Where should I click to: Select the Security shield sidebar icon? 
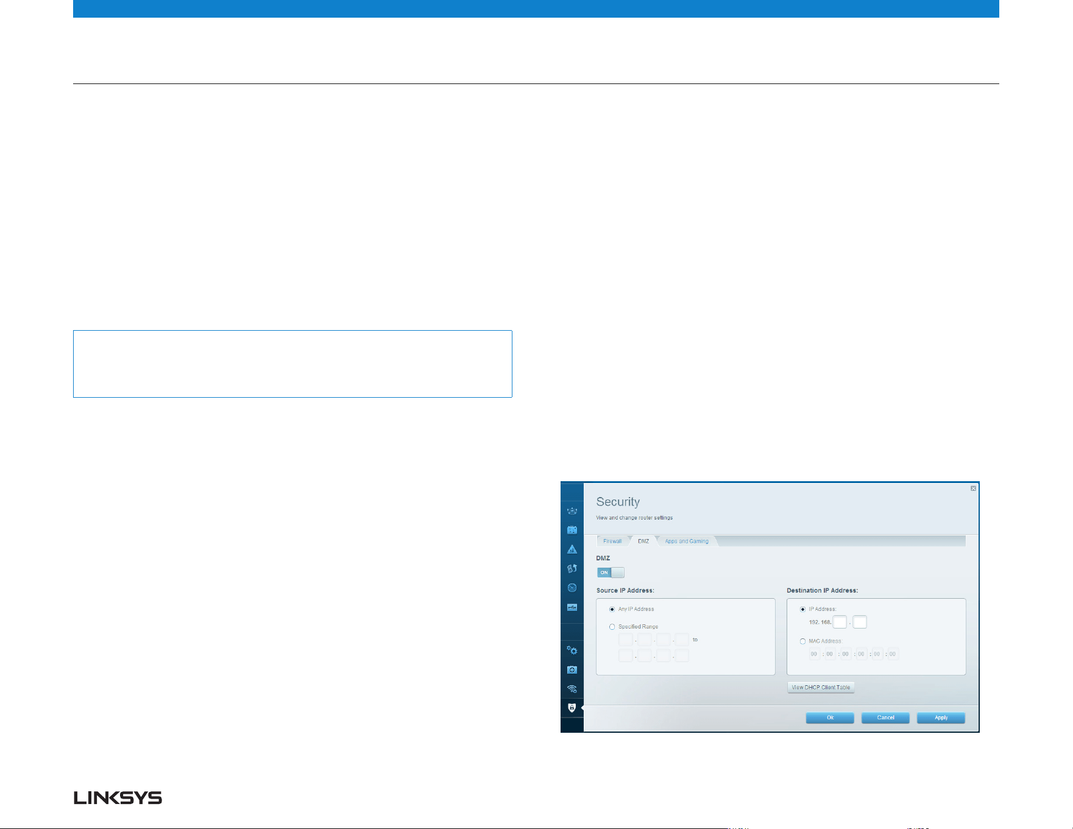pyautogui.click(x=572, y=708)
